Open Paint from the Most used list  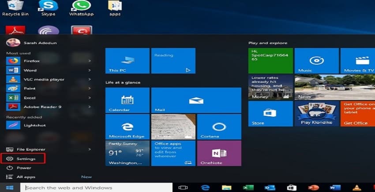tap(49, 89)
